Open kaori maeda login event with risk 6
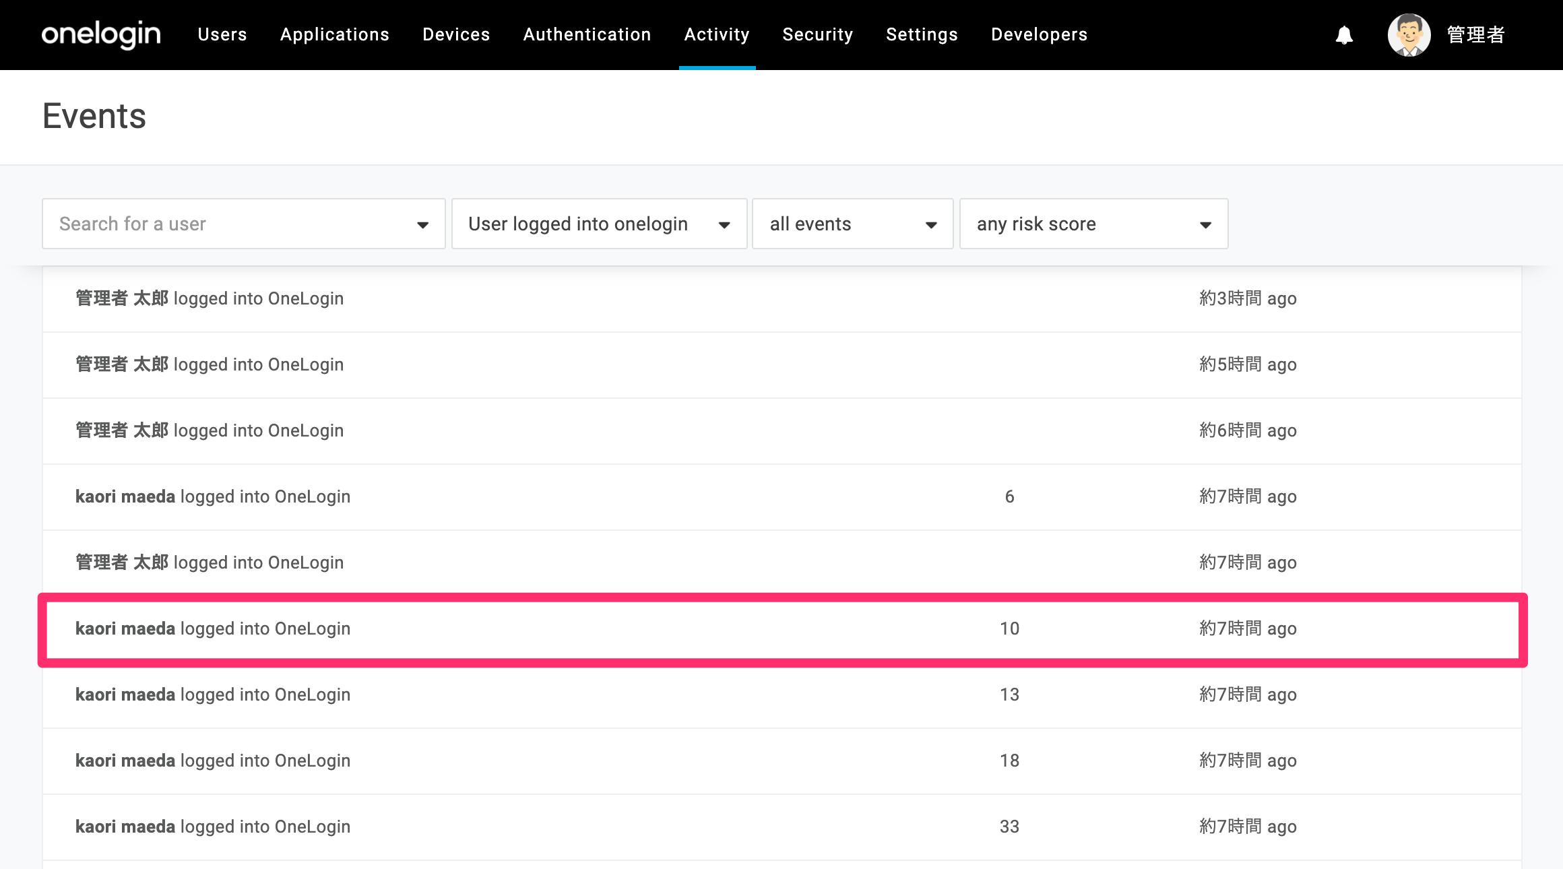This screenshot has width=1563, height=869. coord(781,496)
